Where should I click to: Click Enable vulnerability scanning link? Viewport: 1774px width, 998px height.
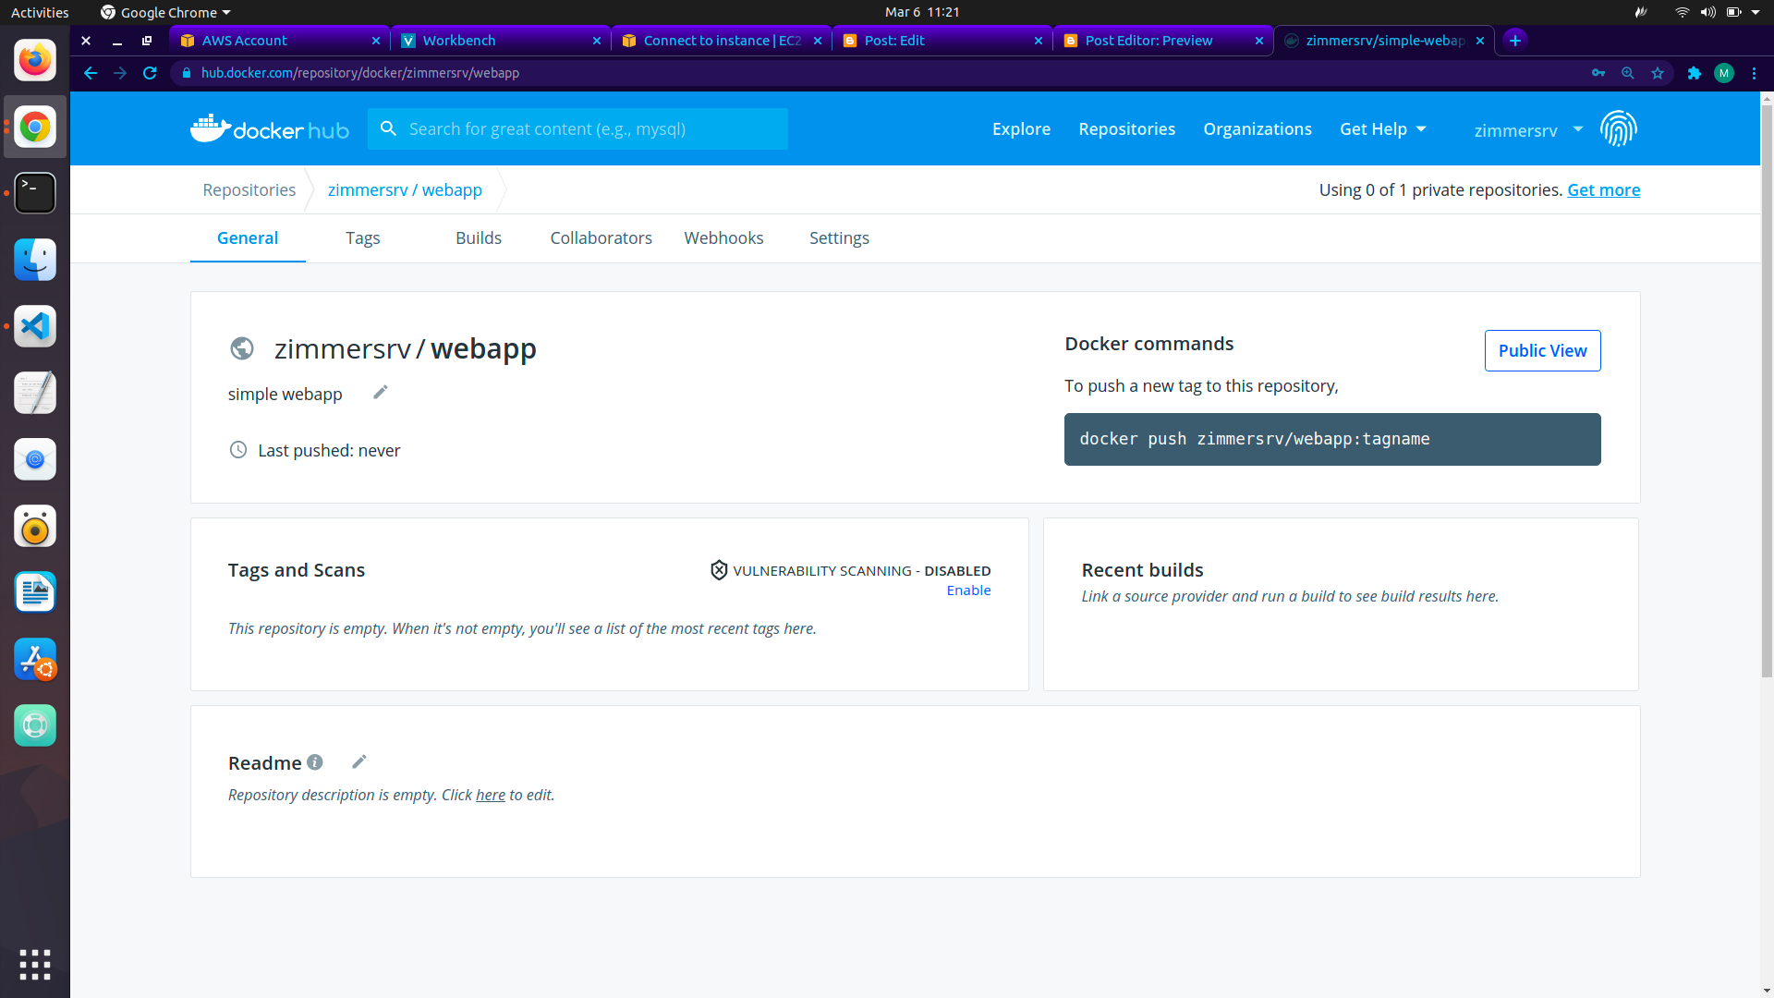968,590
